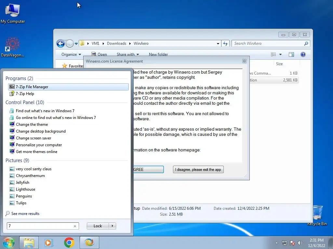Open the shutdown options arrow beside Lock
Viewport: 333px width, 249px height.
[x=112, y=226]
